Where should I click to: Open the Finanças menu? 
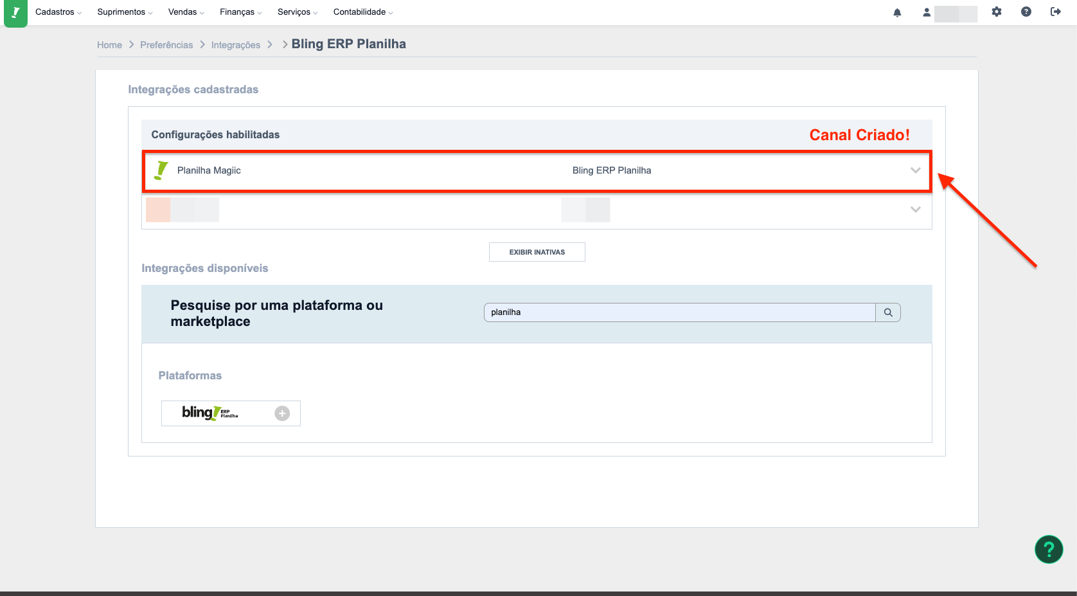pos(240,12)
